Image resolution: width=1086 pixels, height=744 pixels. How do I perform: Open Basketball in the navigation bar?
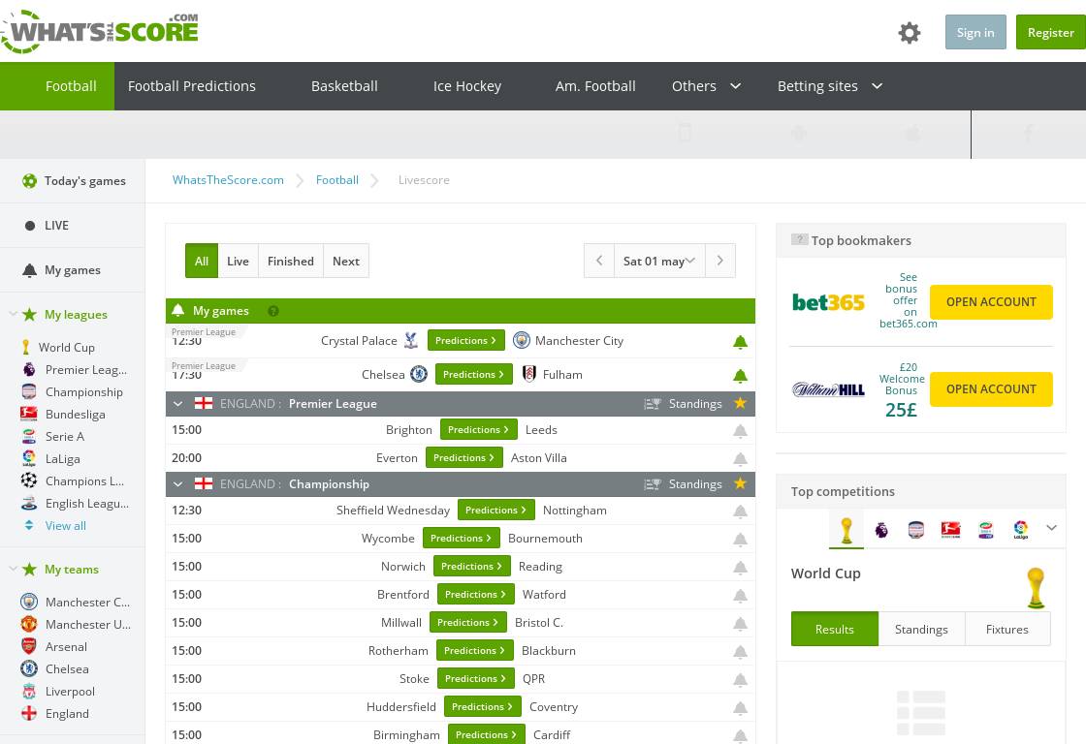click(x=344, y=86)
